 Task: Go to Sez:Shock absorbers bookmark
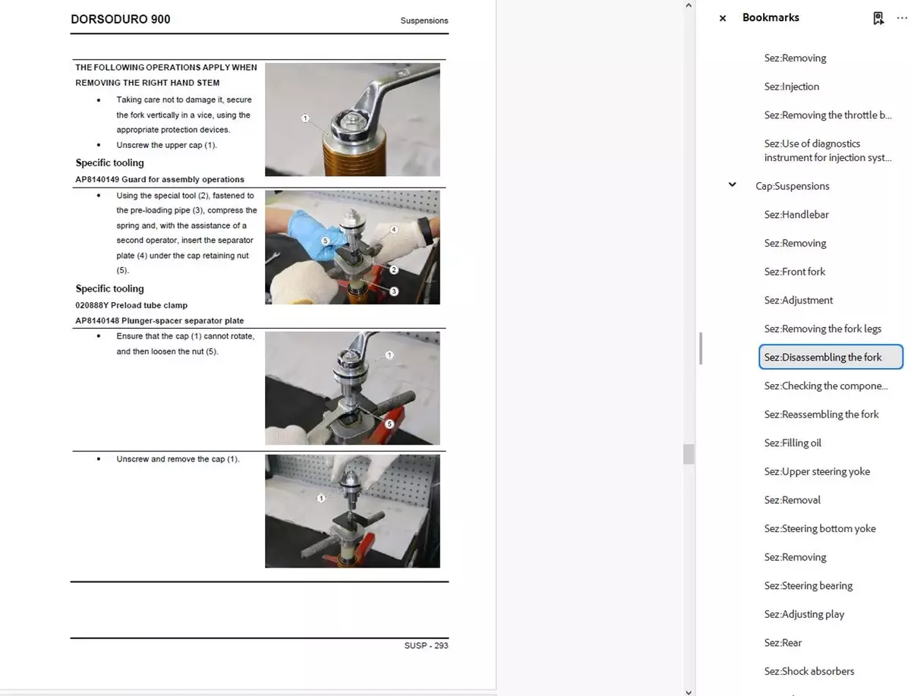point(809,671)
